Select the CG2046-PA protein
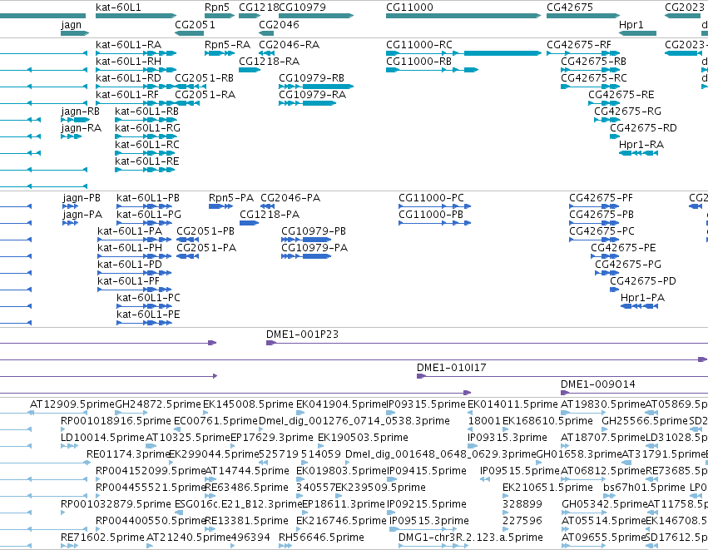Screen dimensions: 708x550 coord(268,206)
